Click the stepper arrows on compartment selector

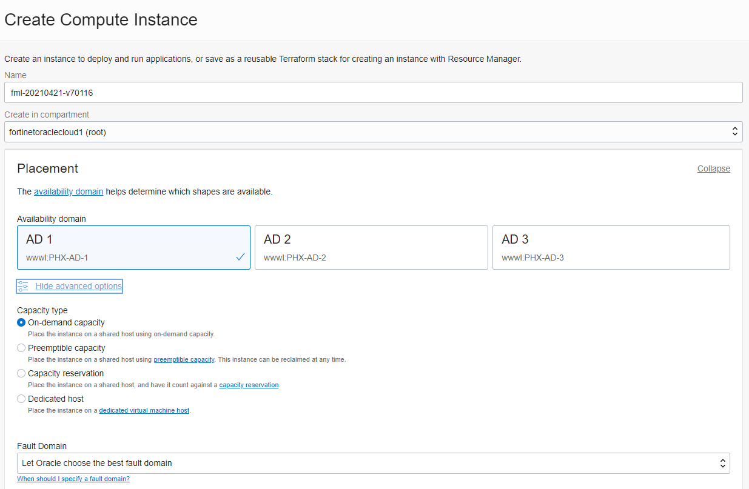point(734,131)
